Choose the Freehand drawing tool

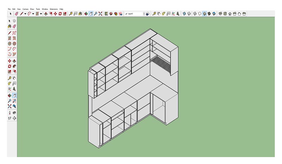tap(14, 33)
